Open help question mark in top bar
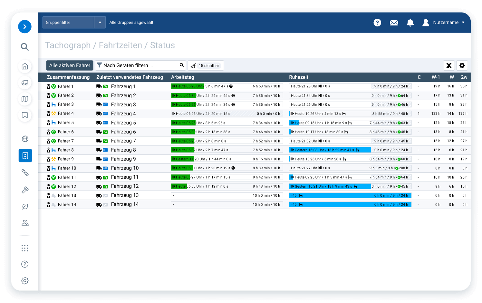 point(377,23)
